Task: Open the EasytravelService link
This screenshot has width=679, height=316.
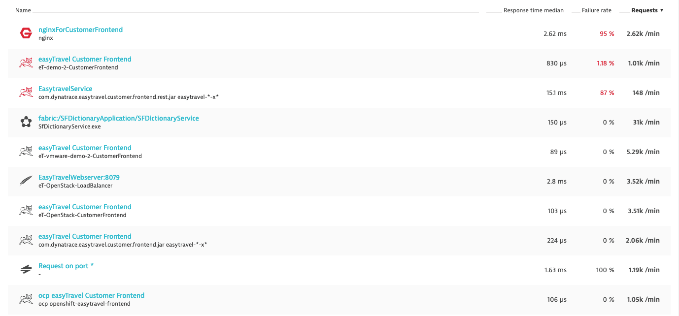Action: [x=65, y=89]
